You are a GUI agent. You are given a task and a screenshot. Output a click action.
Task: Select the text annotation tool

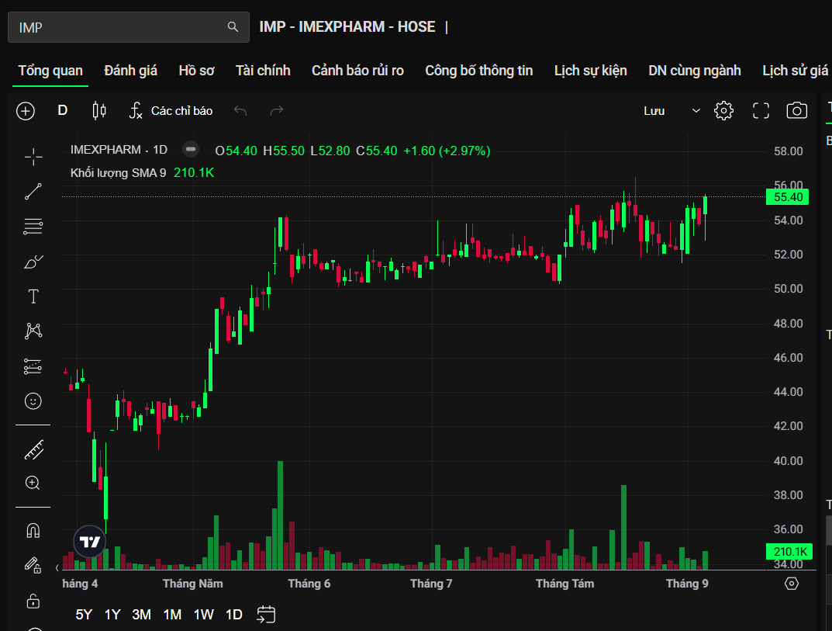coord(33,296)
